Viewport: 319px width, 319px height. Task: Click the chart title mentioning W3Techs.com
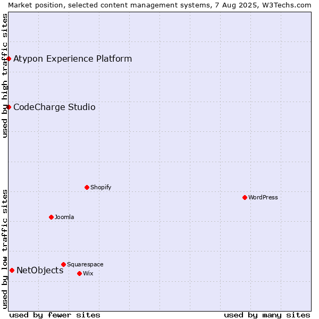pyautogui.click(x=159, y=5)
